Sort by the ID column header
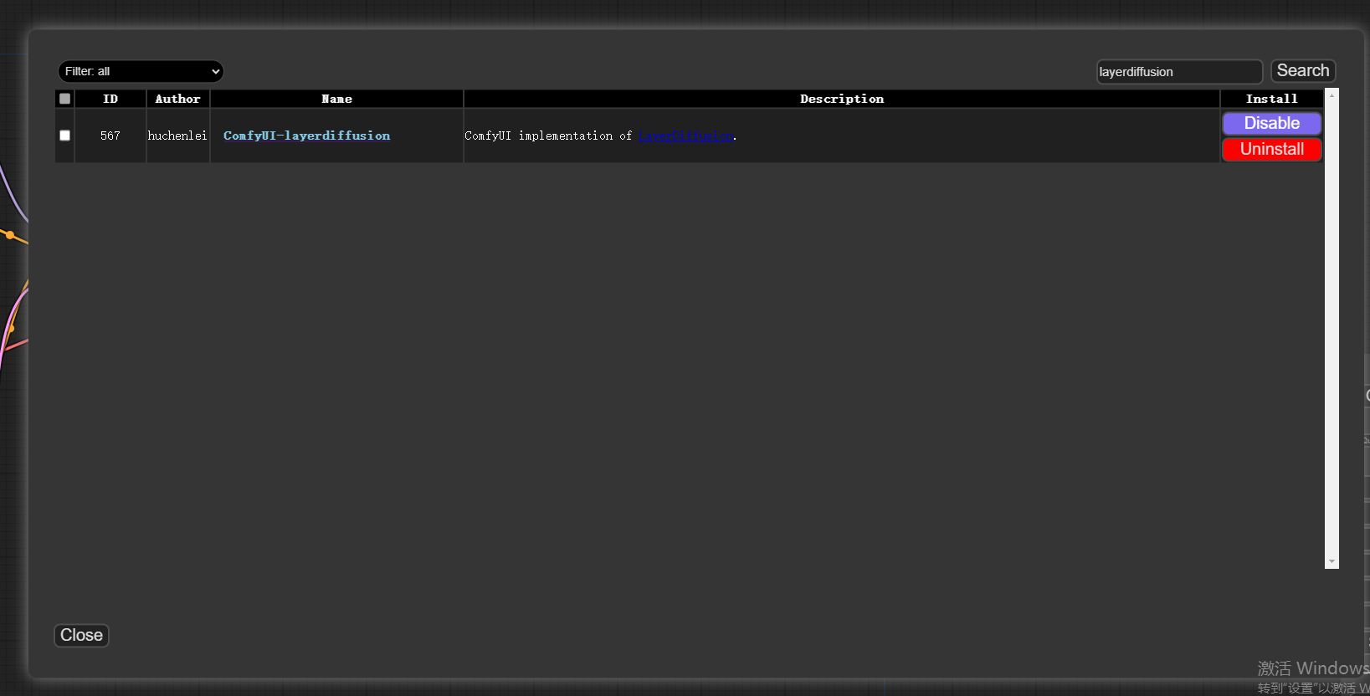This screenshot has width=1370, height=696. 110,99
